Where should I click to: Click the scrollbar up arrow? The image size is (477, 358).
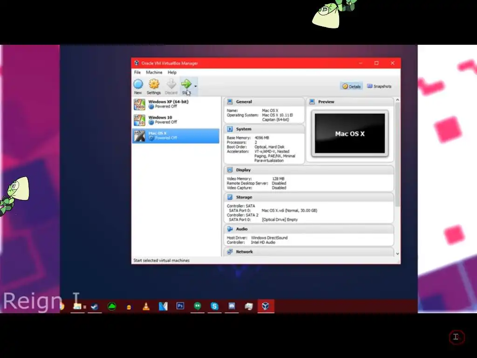tap(397, 100)
